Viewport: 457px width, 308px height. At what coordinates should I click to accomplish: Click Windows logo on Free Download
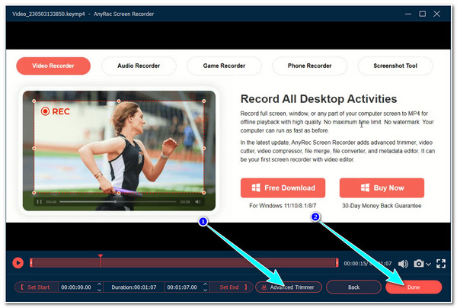[x=256, y=188]
